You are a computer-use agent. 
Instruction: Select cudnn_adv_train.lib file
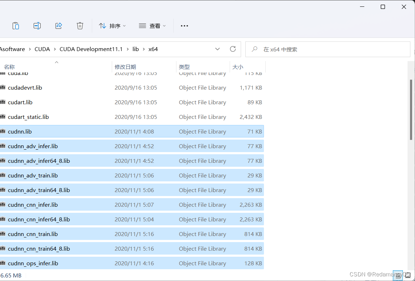click(x=132, y=175)
